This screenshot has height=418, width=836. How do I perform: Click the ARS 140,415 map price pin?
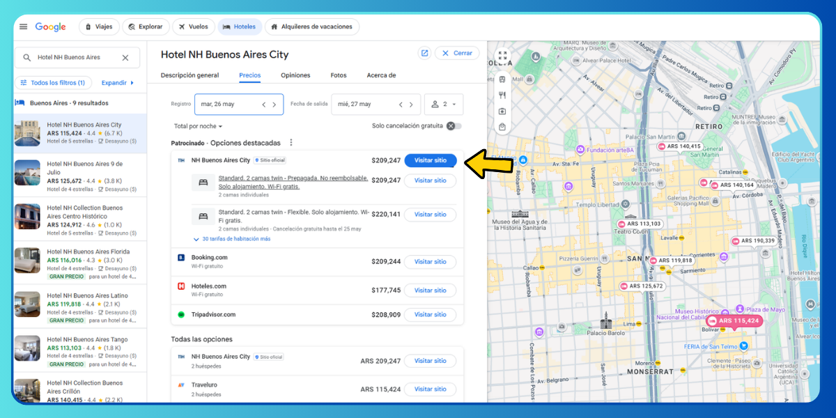[x=679, y=146]
